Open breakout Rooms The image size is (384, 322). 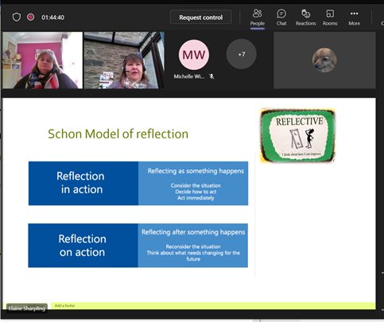click(x=330, y=17)
